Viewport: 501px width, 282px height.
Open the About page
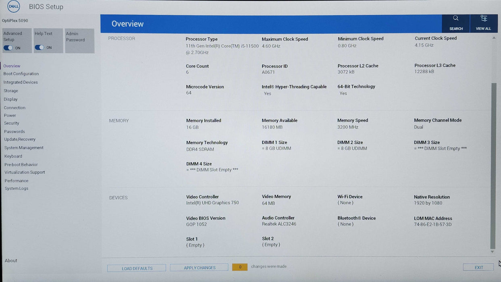(11, 260)
